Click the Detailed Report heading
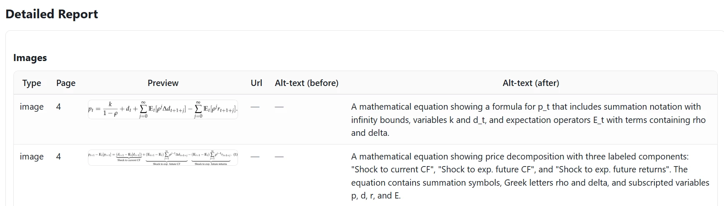Image resolution: width=724 pixels, height=206 pixels. click(52, 14)
